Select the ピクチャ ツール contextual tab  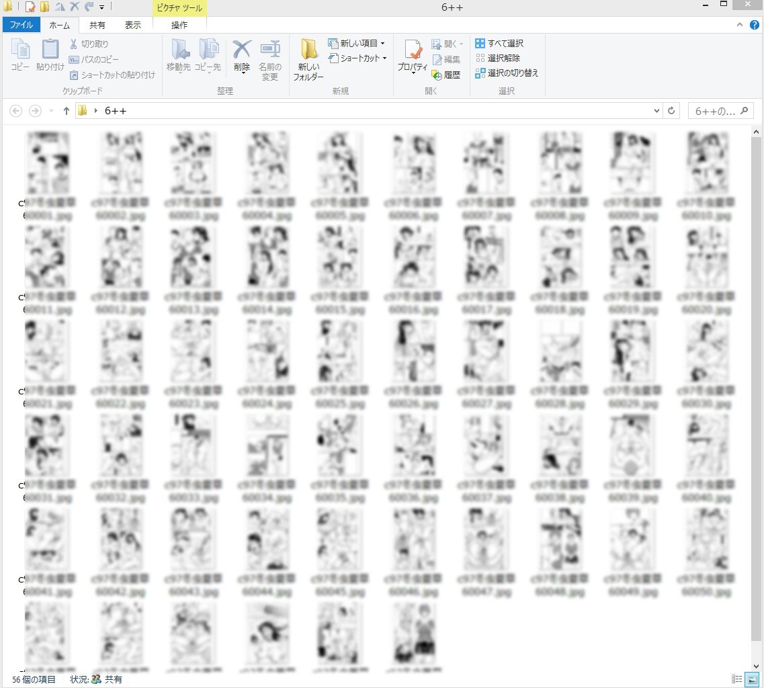click(179, 8)
